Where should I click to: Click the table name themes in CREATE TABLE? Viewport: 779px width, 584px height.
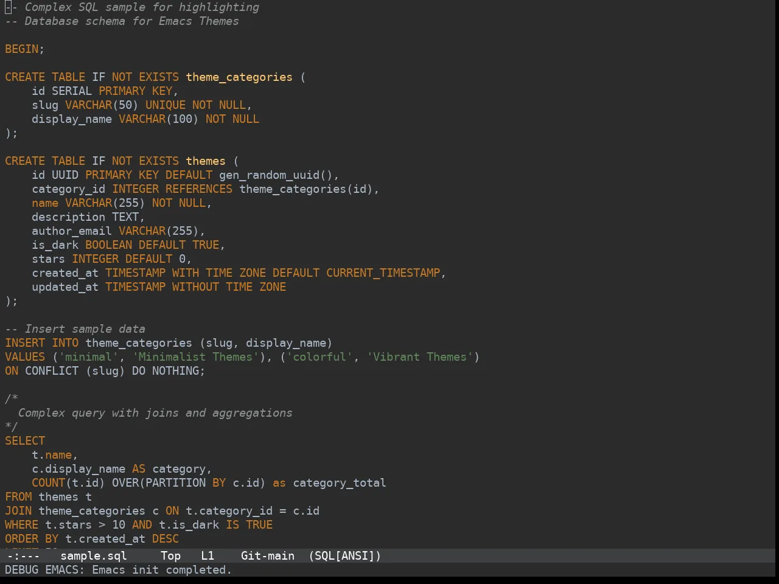tap(206, 161)
